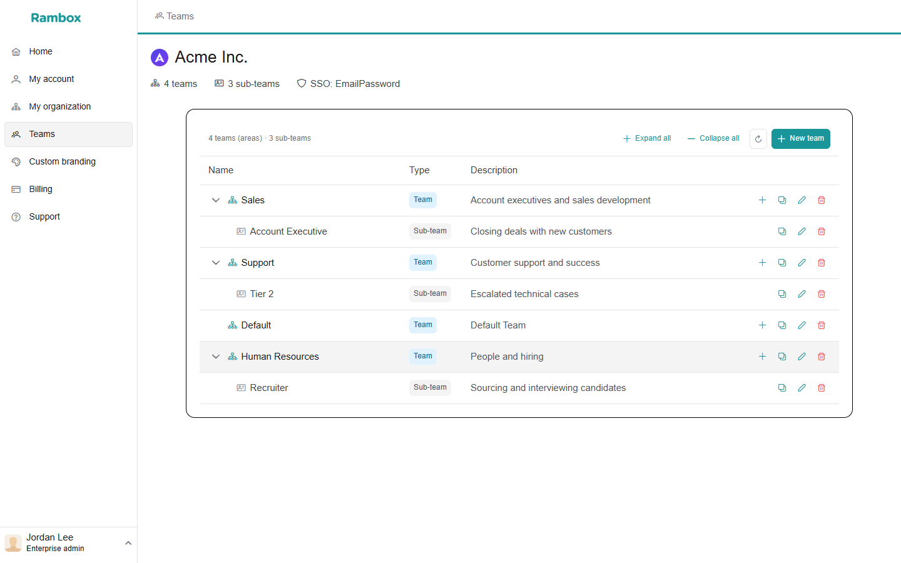Click the Name column header
This screenshot has width=901, height=563.
click(x=221, y=170)
